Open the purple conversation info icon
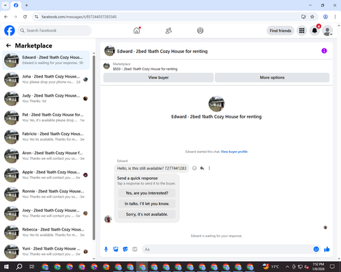The height and width of the screenshot is (272, 341). click(x=324, y=51)
